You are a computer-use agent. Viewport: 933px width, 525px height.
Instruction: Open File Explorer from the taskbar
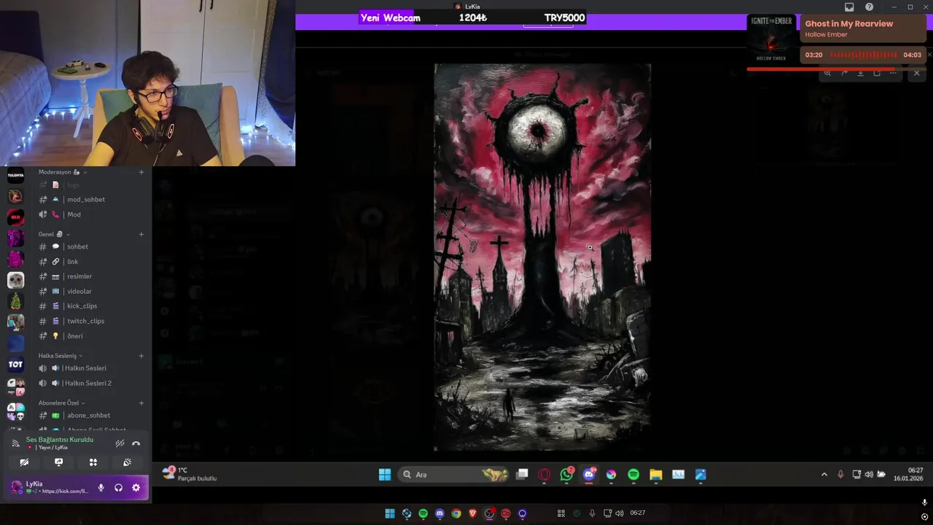click(656, 475)
